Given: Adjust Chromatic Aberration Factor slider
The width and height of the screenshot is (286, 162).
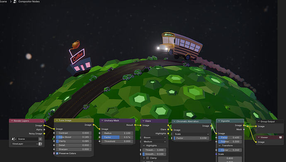Looking at the screenshot, I should coord(191,138).
